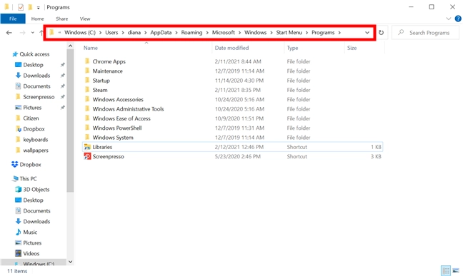This screenshot has height=276, width=463.
Task: Click the New folder quick access icon
Action: point(30,7)
